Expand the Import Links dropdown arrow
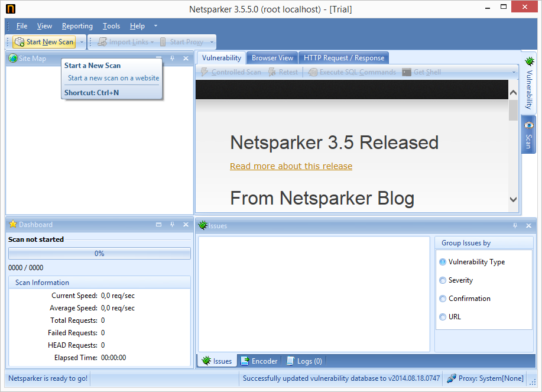The height and width of the screenshot is (392, 542). pyautogui.click(x=152, y=42)
